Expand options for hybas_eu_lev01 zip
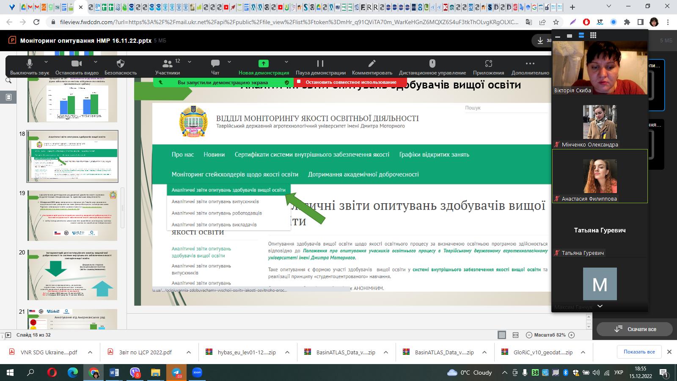This screenshot has width=677, height=381. click(287, 352)
